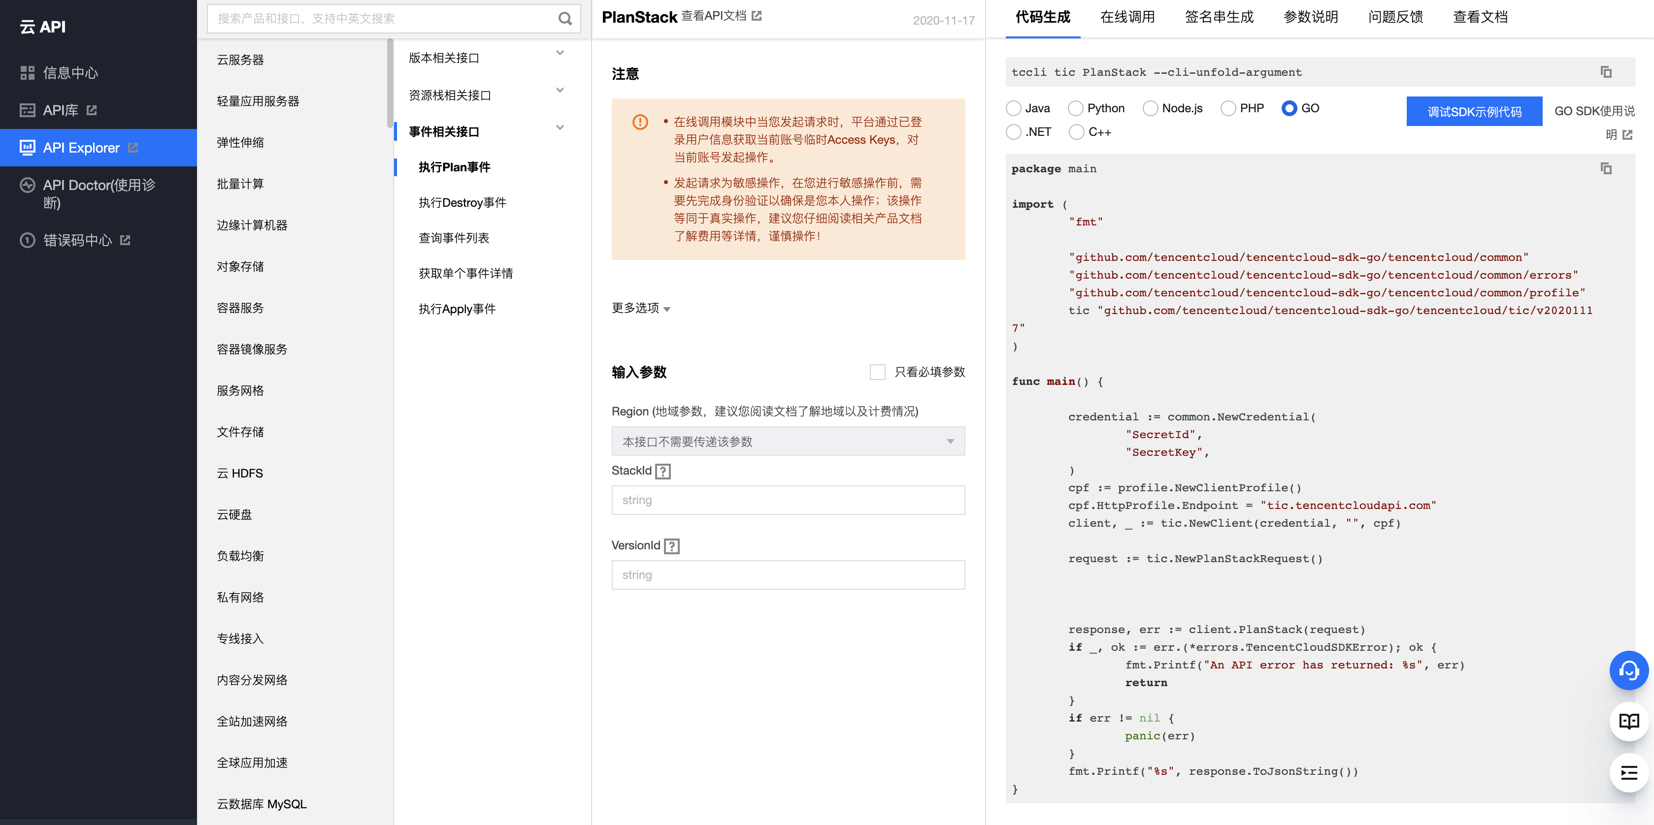
Task: Click the product list vertical scrollbar
Action: [x=390, y=83]
